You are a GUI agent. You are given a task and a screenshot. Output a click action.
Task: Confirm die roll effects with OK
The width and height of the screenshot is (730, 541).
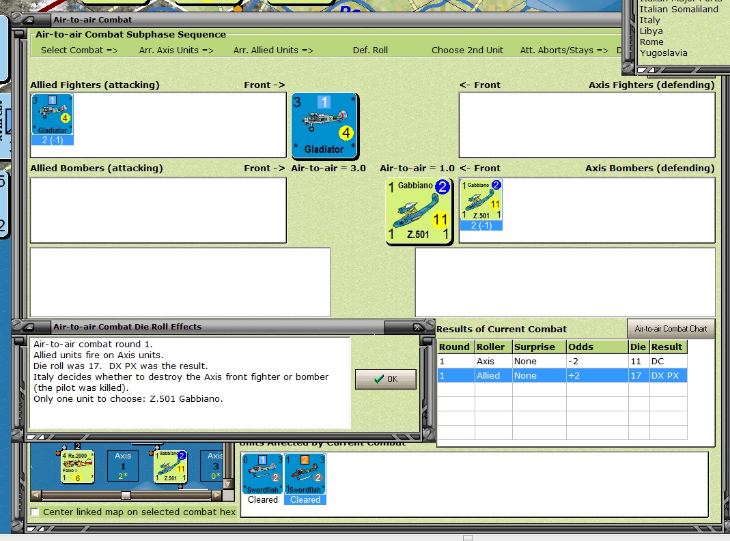385,379
